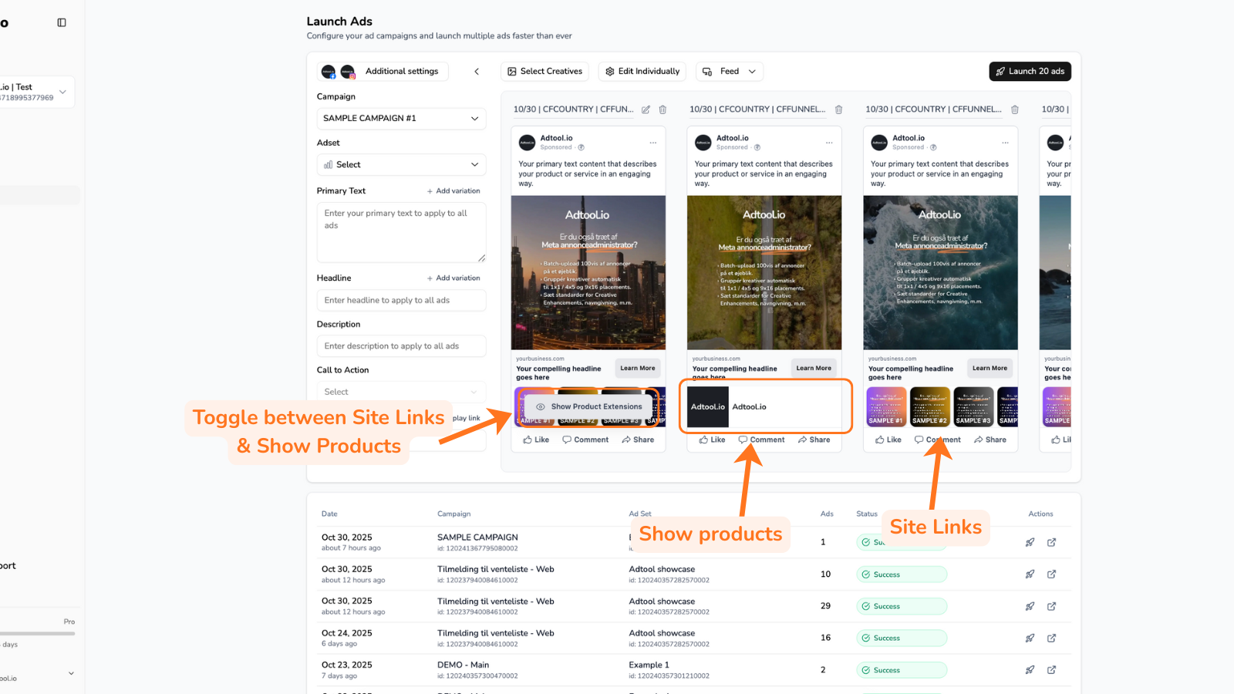Open external link for DEMO - Main row

click(x=1051, y=670)
